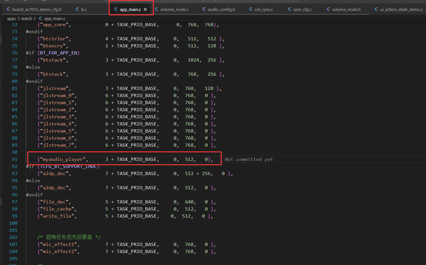Open the b.c editor tab
Viewport: 426px width, 265px height.
(81, 10)
